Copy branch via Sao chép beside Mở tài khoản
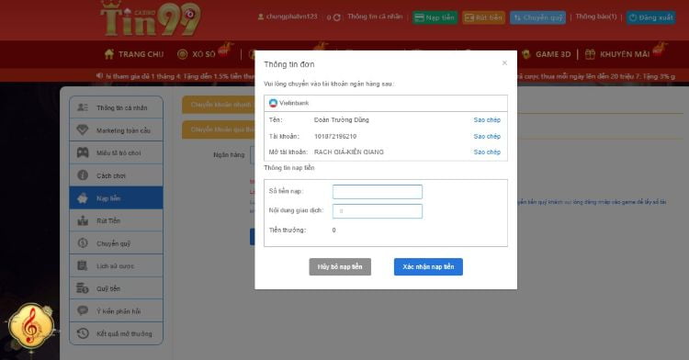 coord(487,152)
